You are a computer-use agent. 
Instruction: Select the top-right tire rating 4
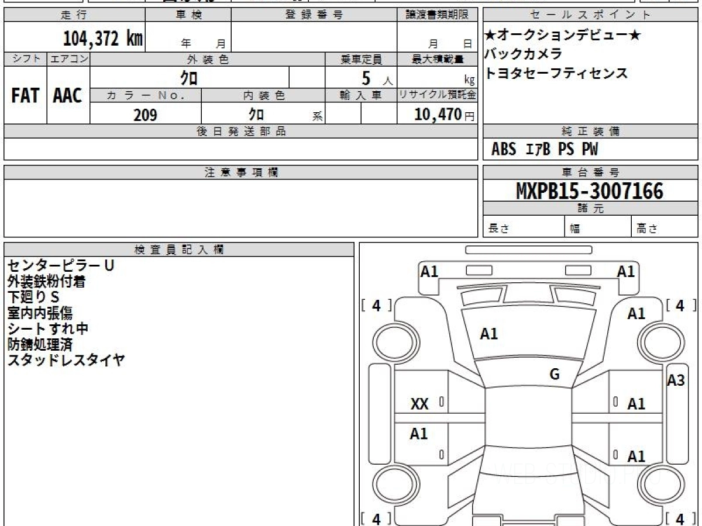(680, 305)
